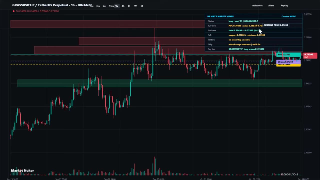Click the 'Why' row label
Image resolution: width=320 pixels, height=180 pixels.
click(x=210, y=44)
